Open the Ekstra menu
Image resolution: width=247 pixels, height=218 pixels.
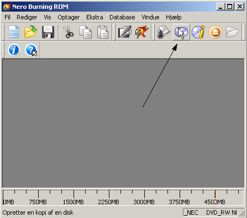94,17
